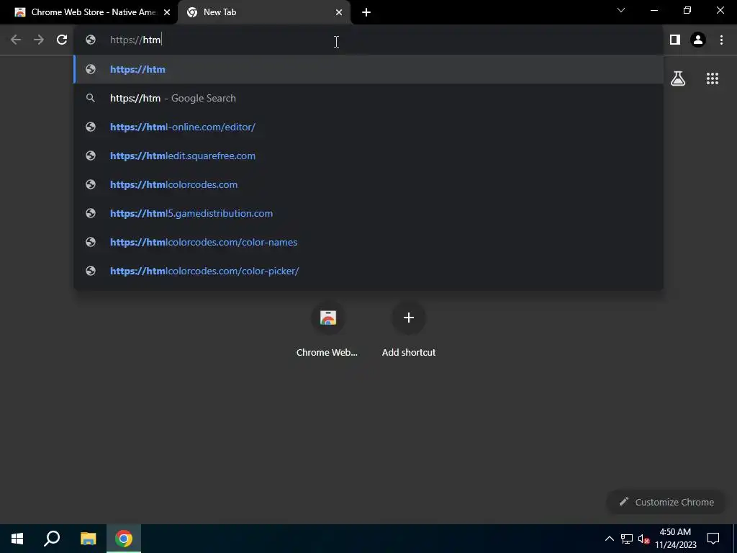Viewport: 737px width, 553px height.
Task: Close the Chrome Web Store tab
Action: click(167, 13)
